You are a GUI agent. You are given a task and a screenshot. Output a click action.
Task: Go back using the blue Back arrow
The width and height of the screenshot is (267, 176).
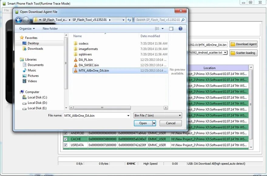click(19, 20)
